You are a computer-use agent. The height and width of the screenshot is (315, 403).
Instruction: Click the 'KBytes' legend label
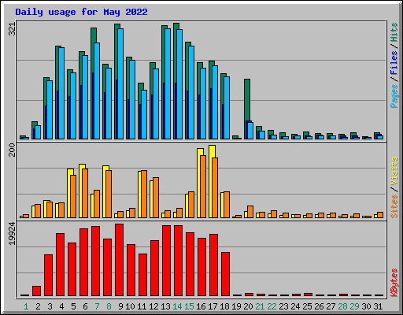coord(394,283)
